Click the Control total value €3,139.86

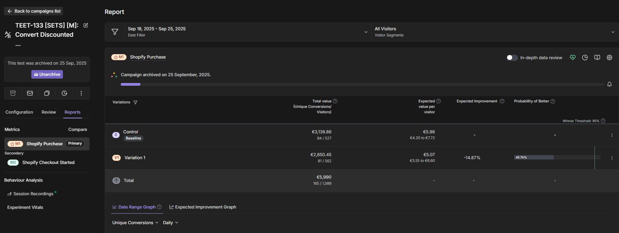pyautogui.click(x=321, y=132)
